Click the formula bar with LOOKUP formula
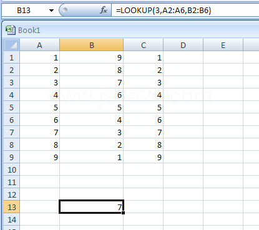This screenshot has width=259, height=230. coord(185,11)
